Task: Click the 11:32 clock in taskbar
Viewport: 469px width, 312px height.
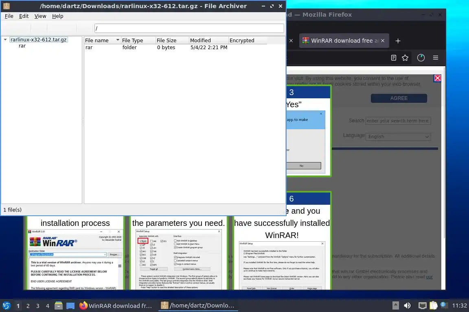Action: pyautogui.click(x=459, y=305)
